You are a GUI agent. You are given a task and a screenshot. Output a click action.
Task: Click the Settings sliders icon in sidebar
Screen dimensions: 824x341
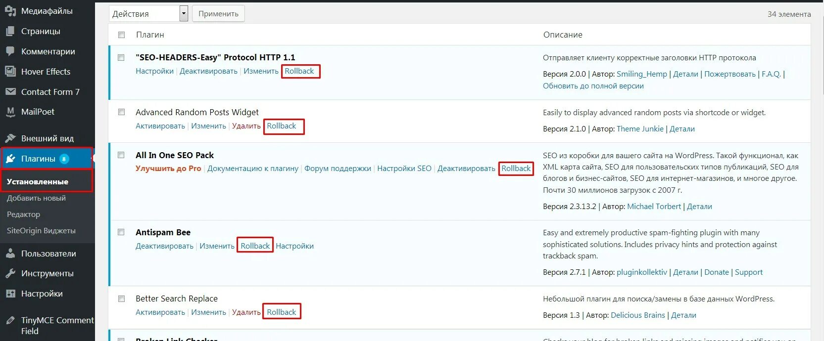point(10,294)
